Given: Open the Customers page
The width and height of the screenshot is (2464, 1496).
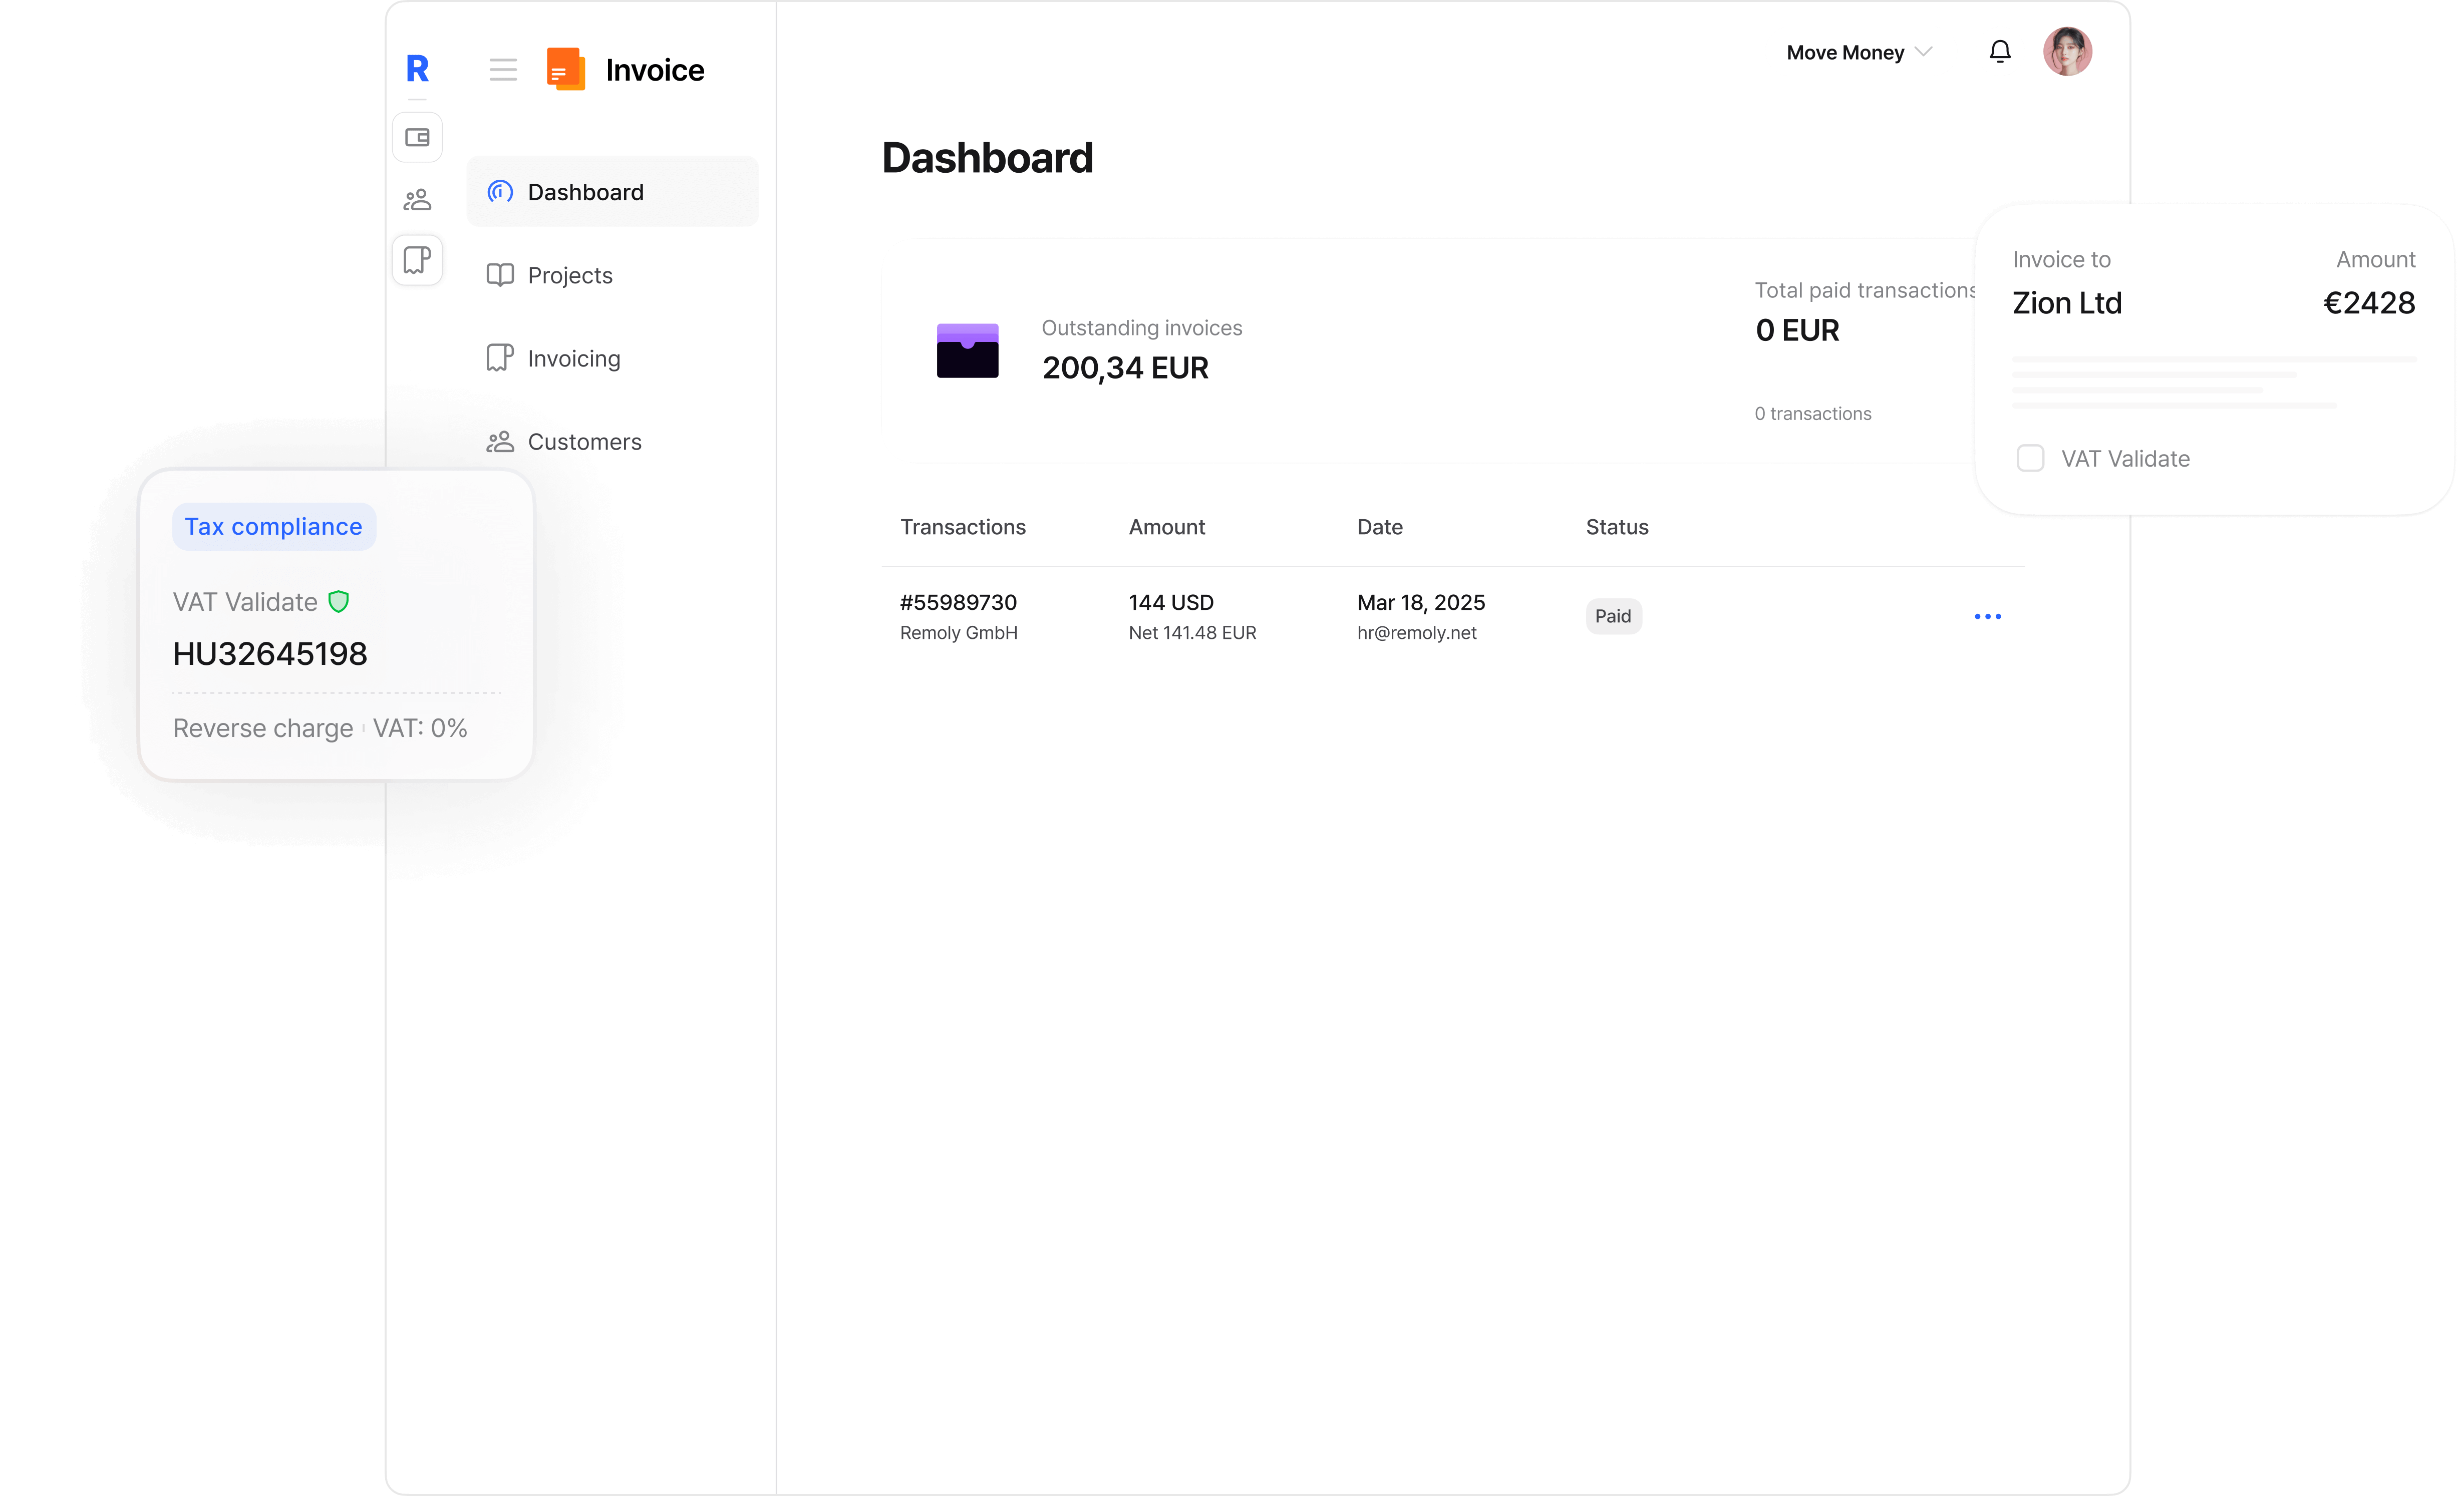Looking at the screenshot, I should pyautogui.click(x=584, y=442).
